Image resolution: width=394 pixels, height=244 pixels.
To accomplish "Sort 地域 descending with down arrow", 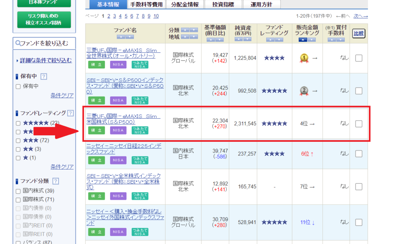I will coord(194,37).
